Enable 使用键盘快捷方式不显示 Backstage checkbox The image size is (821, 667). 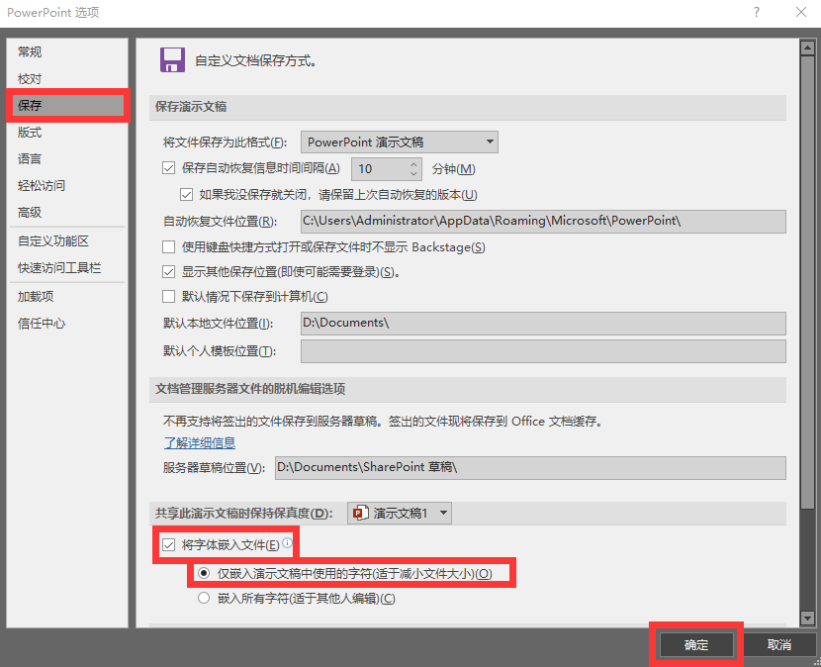click(x=168, y=246)
